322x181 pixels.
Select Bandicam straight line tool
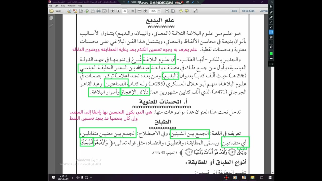271,22
